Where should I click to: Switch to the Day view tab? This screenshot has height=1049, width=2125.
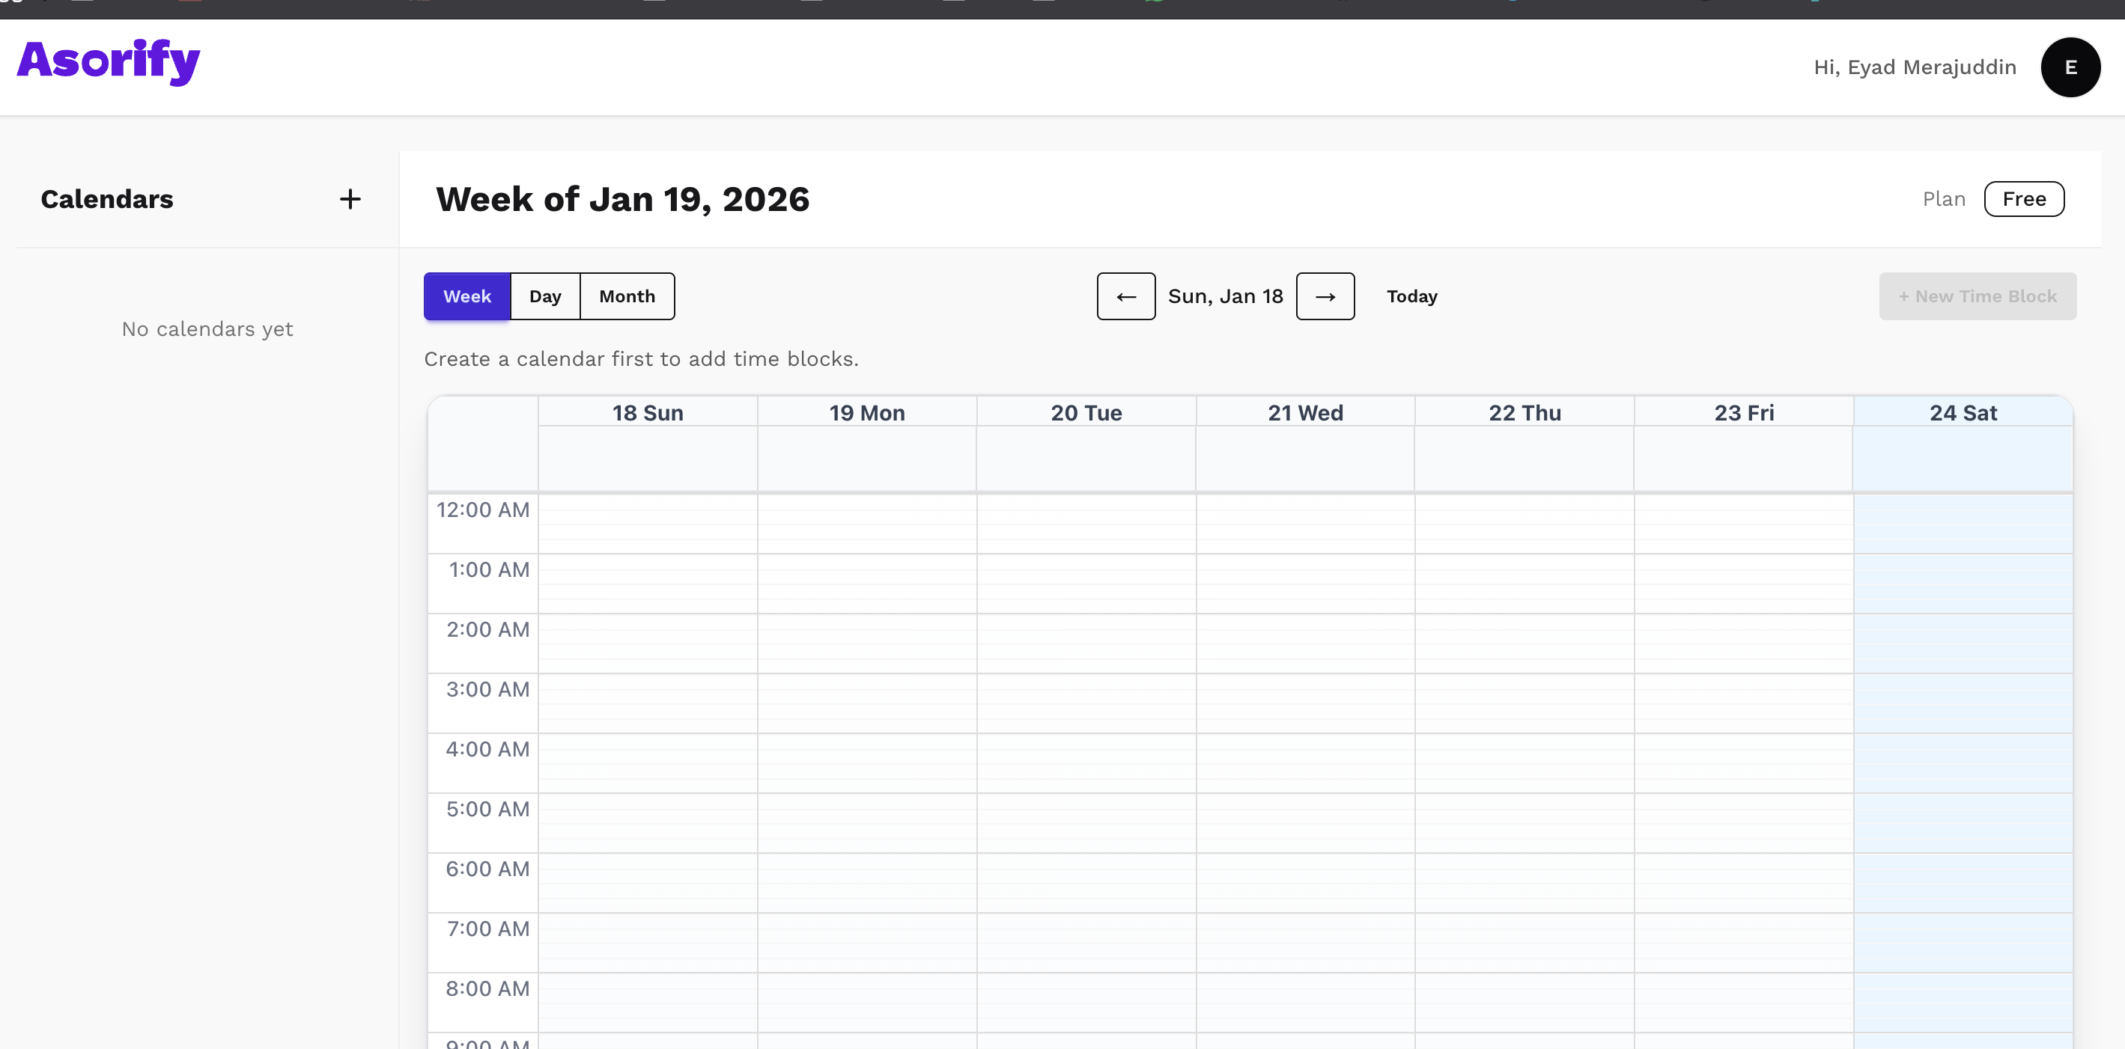(x=545, y=296)
